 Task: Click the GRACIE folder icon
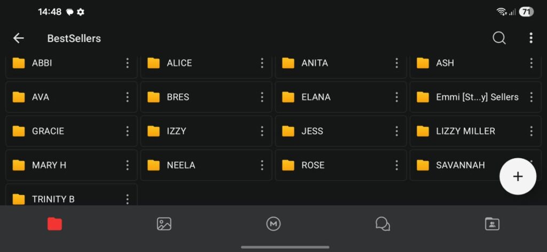(19, 131)
